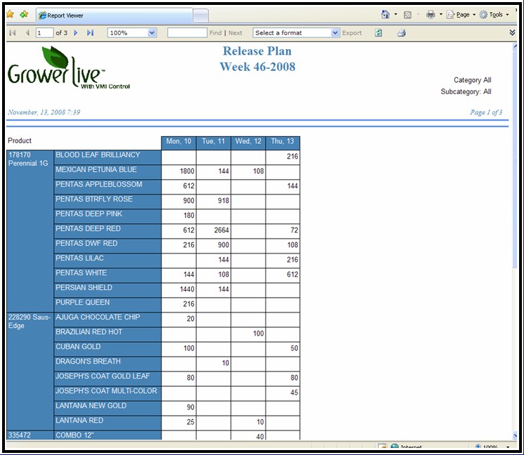The height and width of the screenshot is (455, 524).
Task: Click the current page number field
Action: point(44,33)
